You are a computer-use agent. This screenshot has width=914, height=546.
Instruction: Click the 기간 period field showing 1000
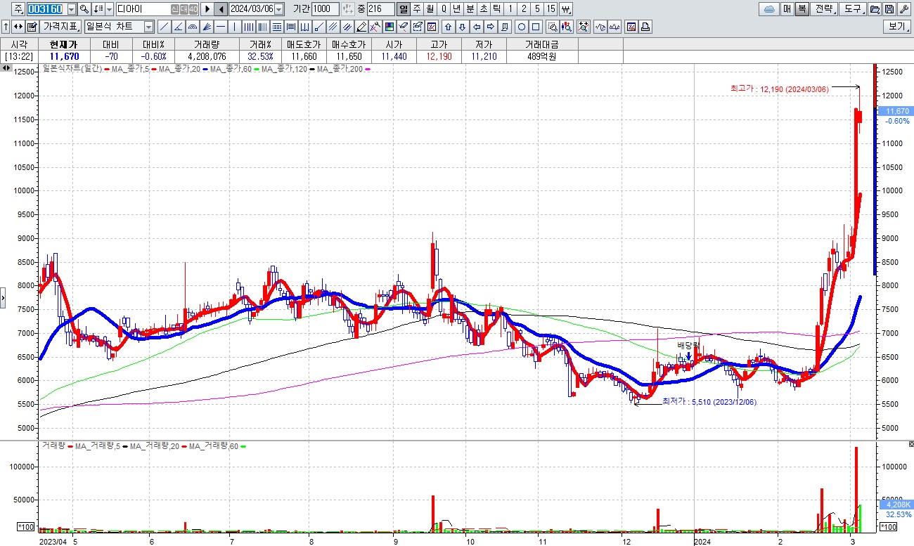pyautogui.click(x=325, y=9)
